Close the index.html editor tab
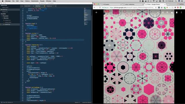The height and width of the screenshot is (104, 185). click(34, 6)
